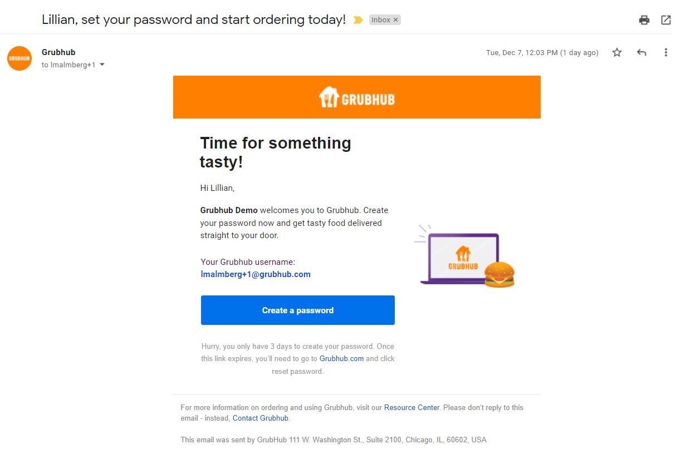Visit the Resource Center link
This screenshot has width=676, height=449.
(412, 407)
